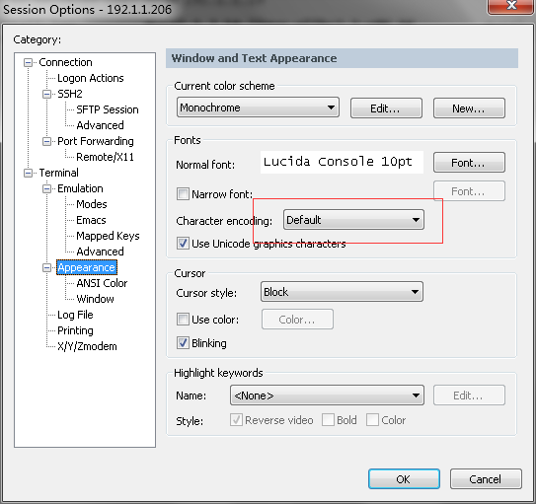Select X/Y/Zmodem in the tree
536x504 pixels.
click(87, 346)
